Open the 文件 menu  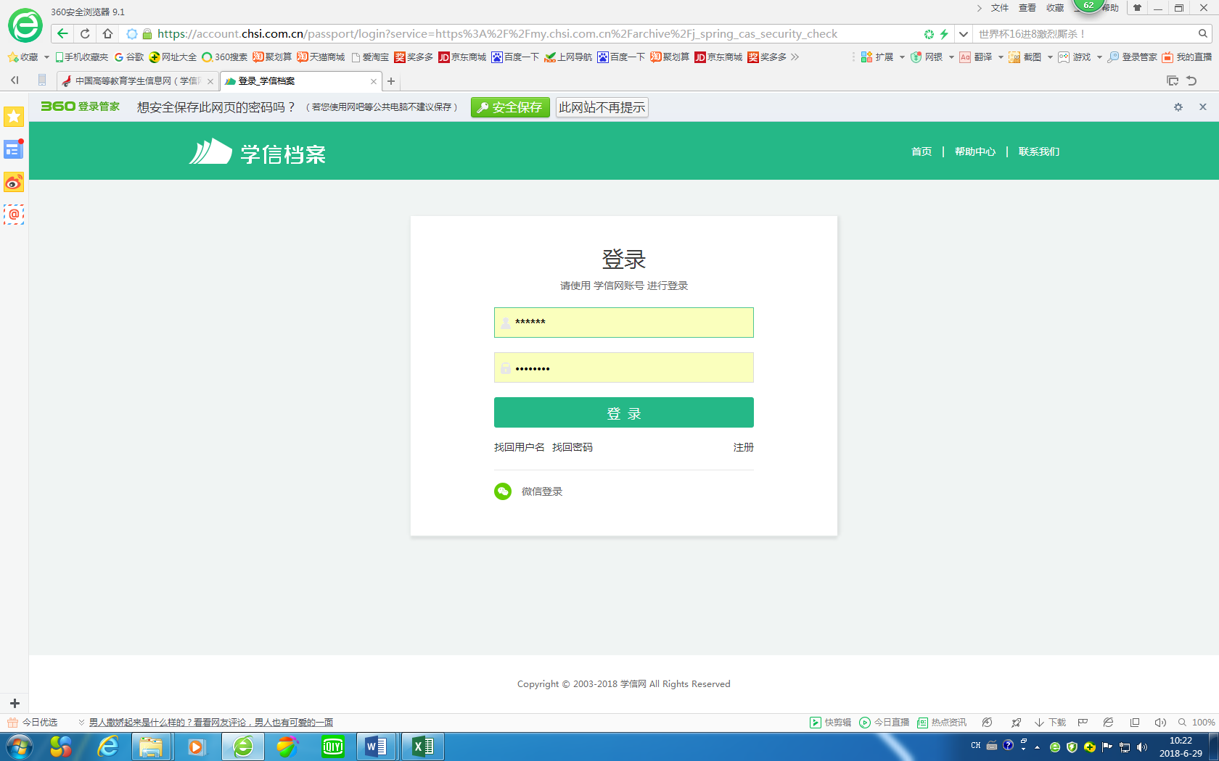click(999, 8)
